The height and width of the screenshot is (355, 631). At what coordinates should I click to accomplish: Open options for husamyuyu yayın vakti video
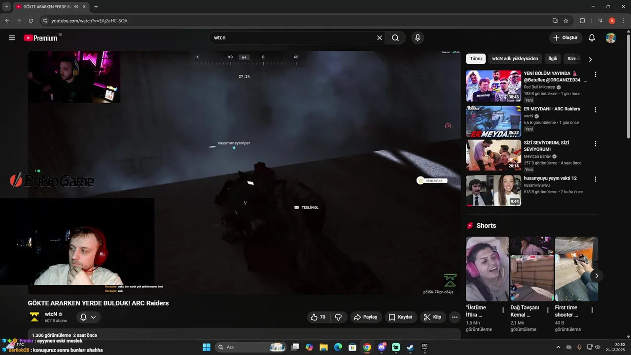595,179
